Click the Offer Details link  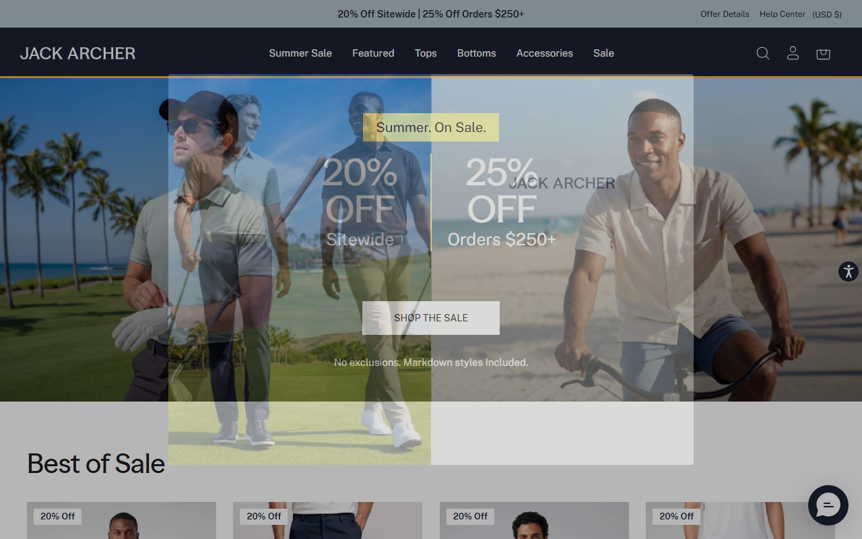pyautogui.click(x=725, y=14)
